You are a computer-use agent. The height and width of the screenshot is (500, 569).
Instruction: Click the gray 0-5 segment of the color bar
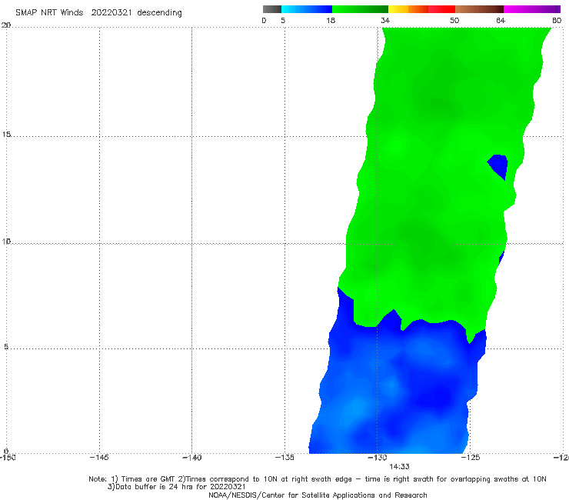point(272,9)
